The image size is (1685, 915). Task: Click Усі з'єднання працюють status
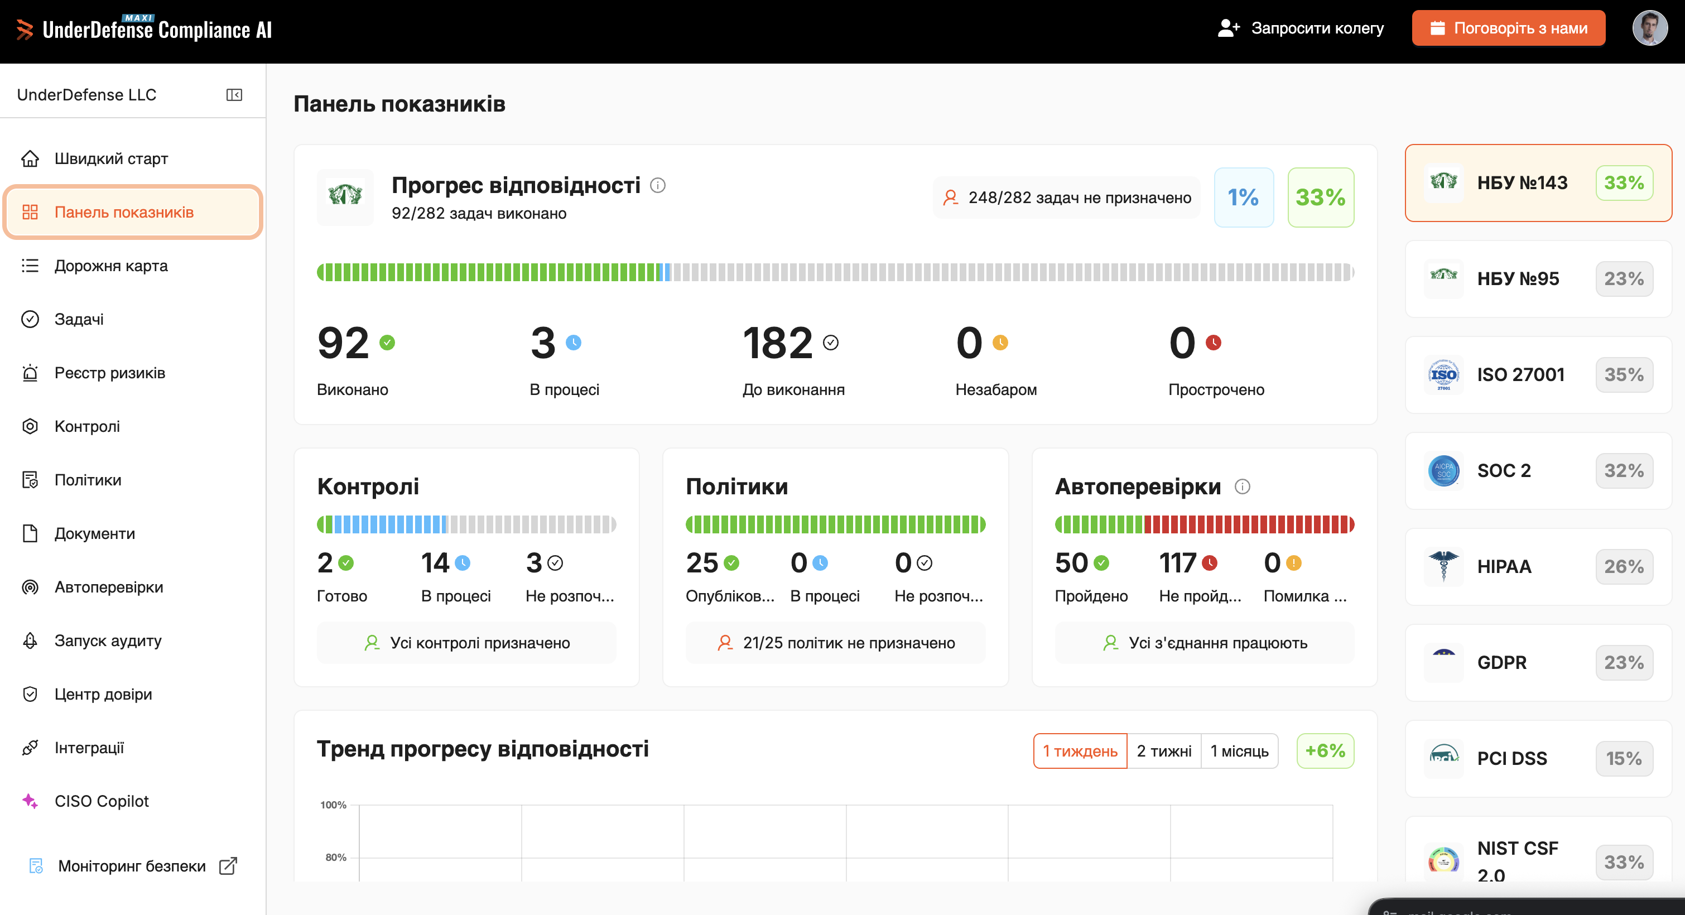pyautogui.click(x=1204, y=643)
